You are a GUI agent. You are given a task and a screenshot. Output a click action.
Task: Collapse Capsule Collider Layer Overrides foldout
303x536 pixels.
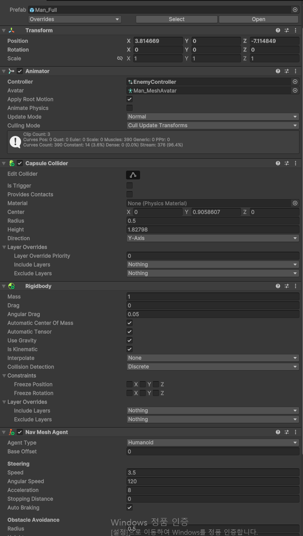(4, 247)
